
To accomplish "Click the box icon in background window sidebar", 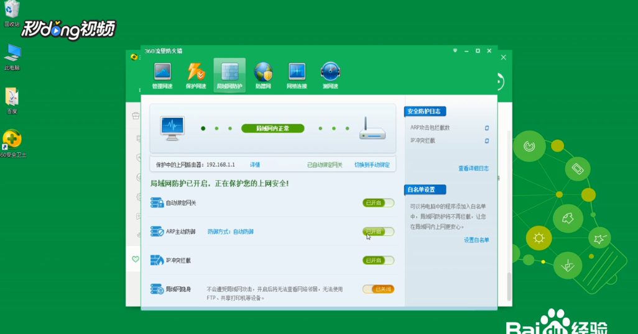I will pos(136,116).
